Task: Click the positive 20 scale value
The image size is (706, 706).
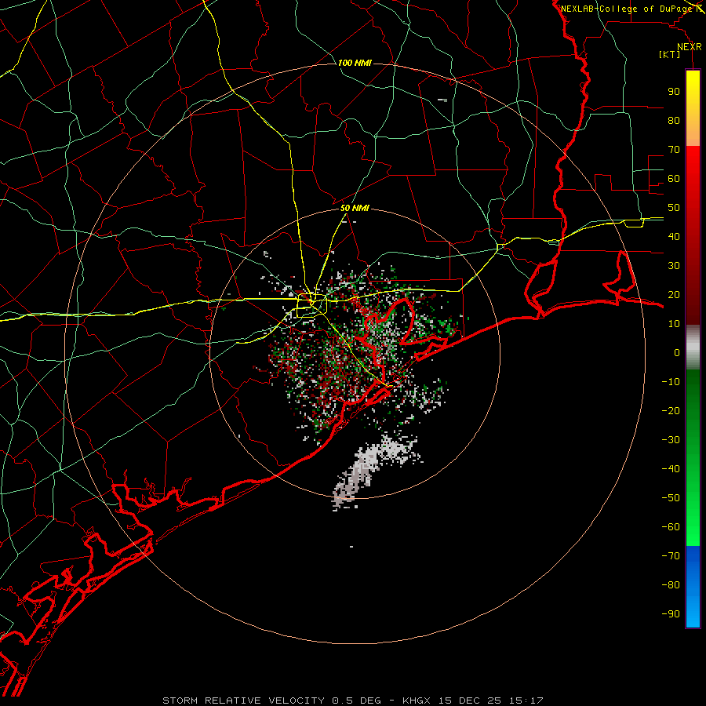Action: (x=674, y=294)
